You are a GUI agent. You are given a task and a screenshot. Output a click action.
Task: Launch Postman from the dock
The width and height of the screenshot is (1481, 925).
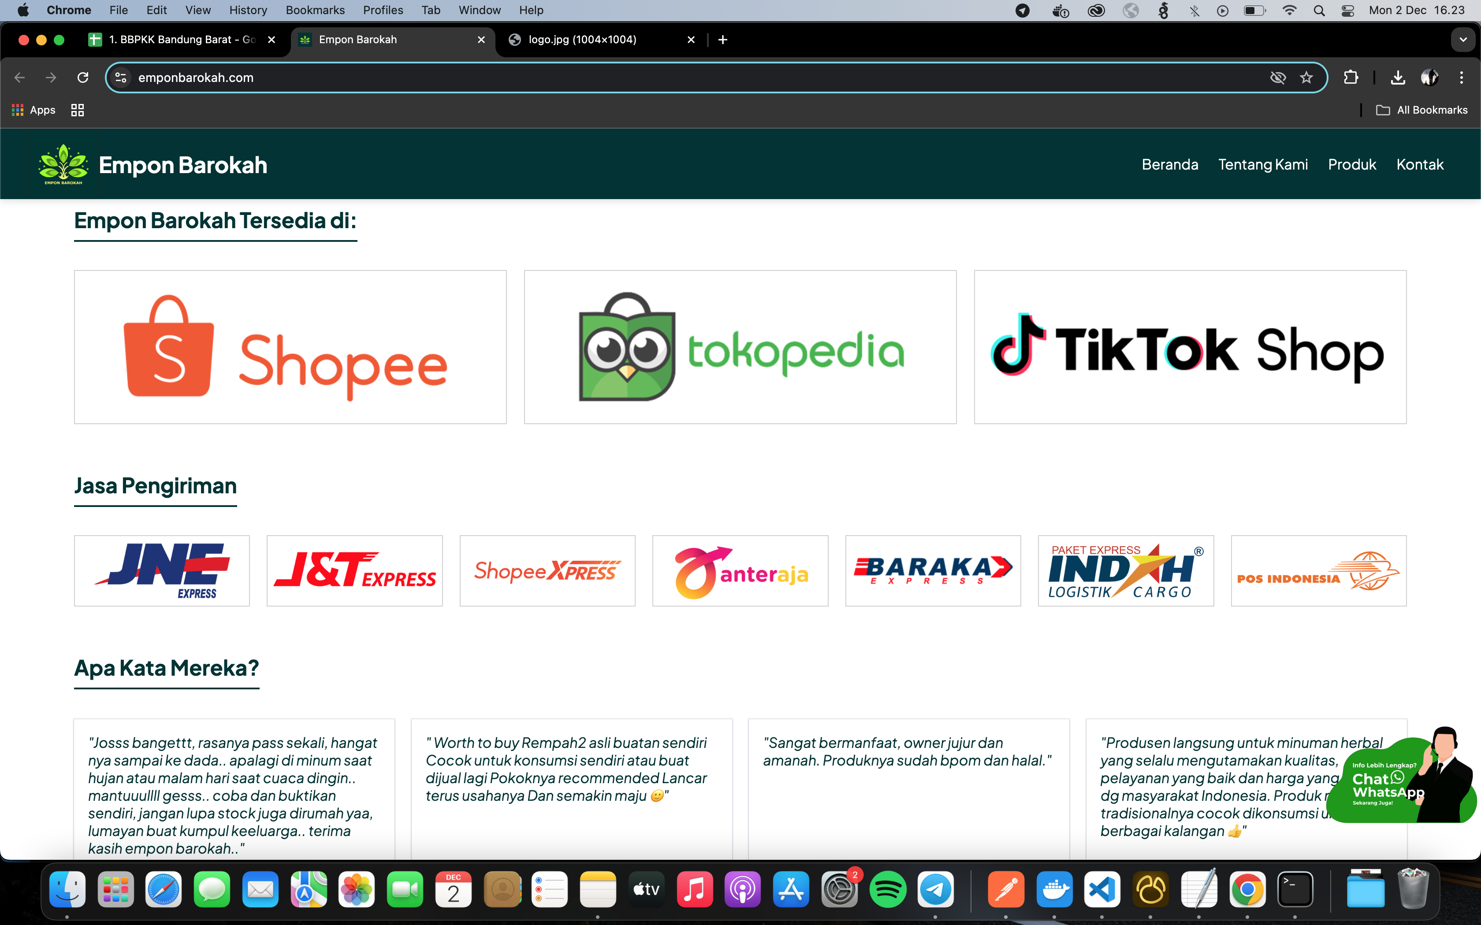click(1006, 889)
